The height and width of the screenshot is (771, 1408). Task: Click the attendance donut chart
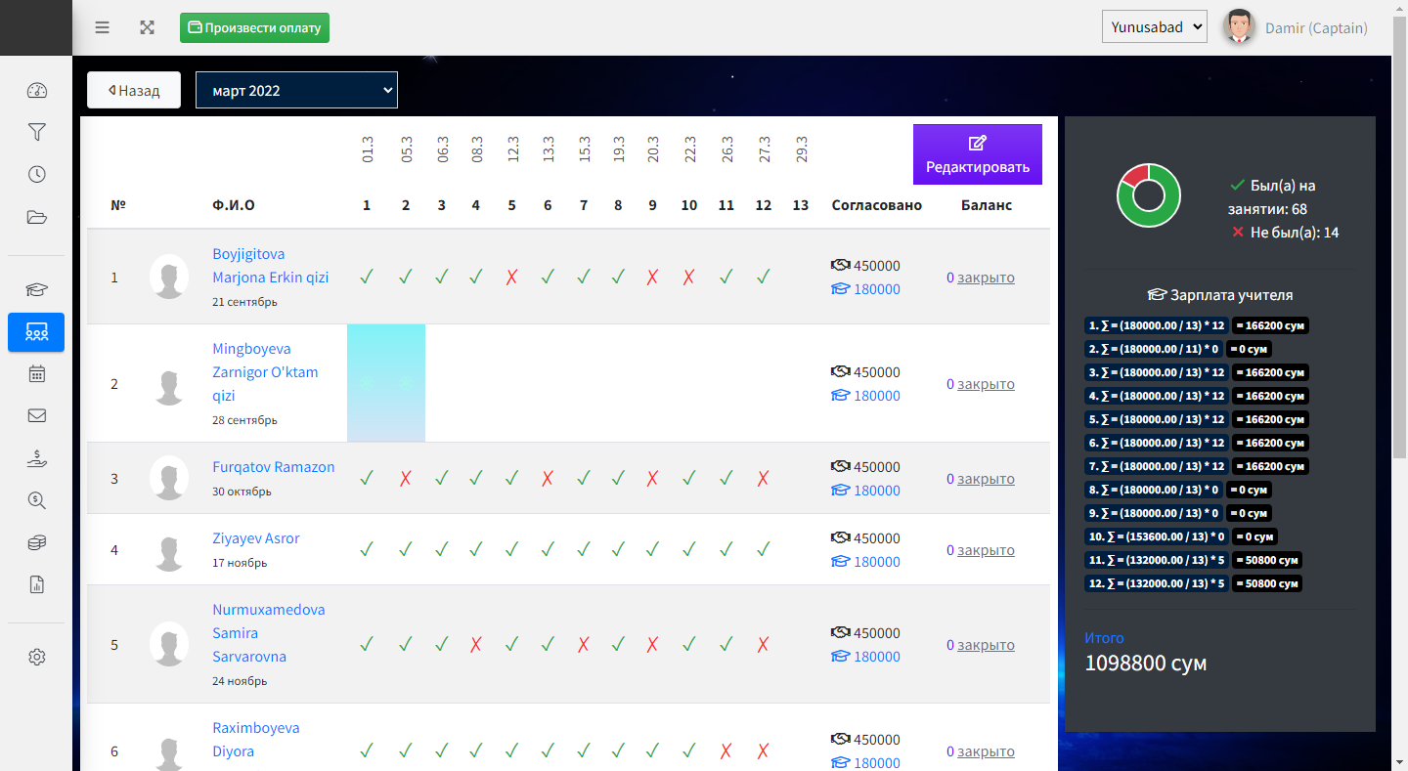tap(1149, 195)
